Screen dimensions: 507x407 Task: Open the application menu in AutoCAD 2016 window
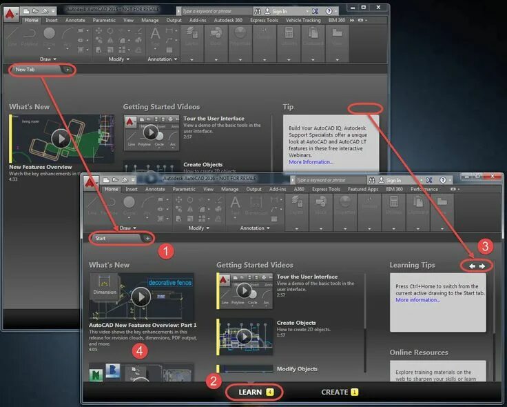coord(90,183)
